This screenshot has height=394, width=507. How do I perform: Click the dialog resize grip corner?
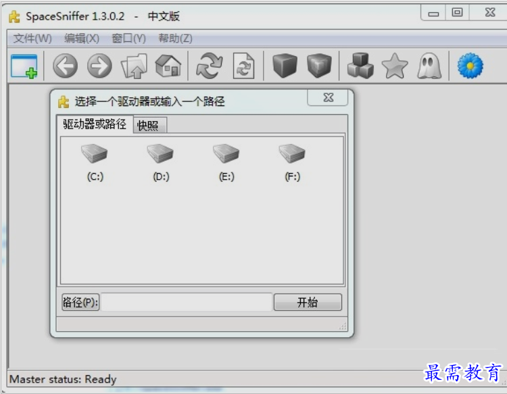[343, 327]
